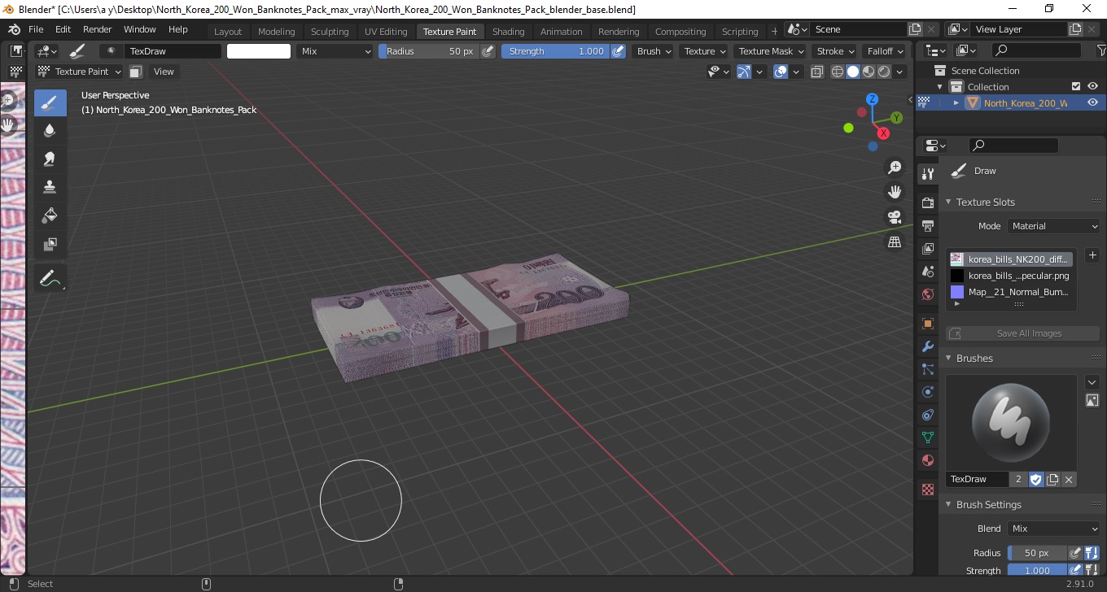Image resolution: width=1107 pixels, height=592 pixels.
Task: Open the Texture Mask dropdown
Action: pyautogui.click(x=771, y=51)
